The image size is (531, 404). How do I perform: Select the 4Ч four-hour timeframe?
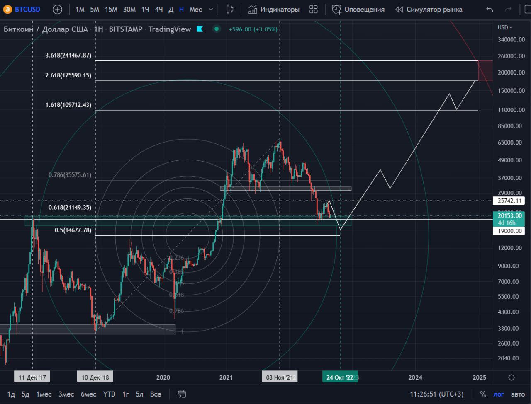pyautogui.click(x=158, y=9)
